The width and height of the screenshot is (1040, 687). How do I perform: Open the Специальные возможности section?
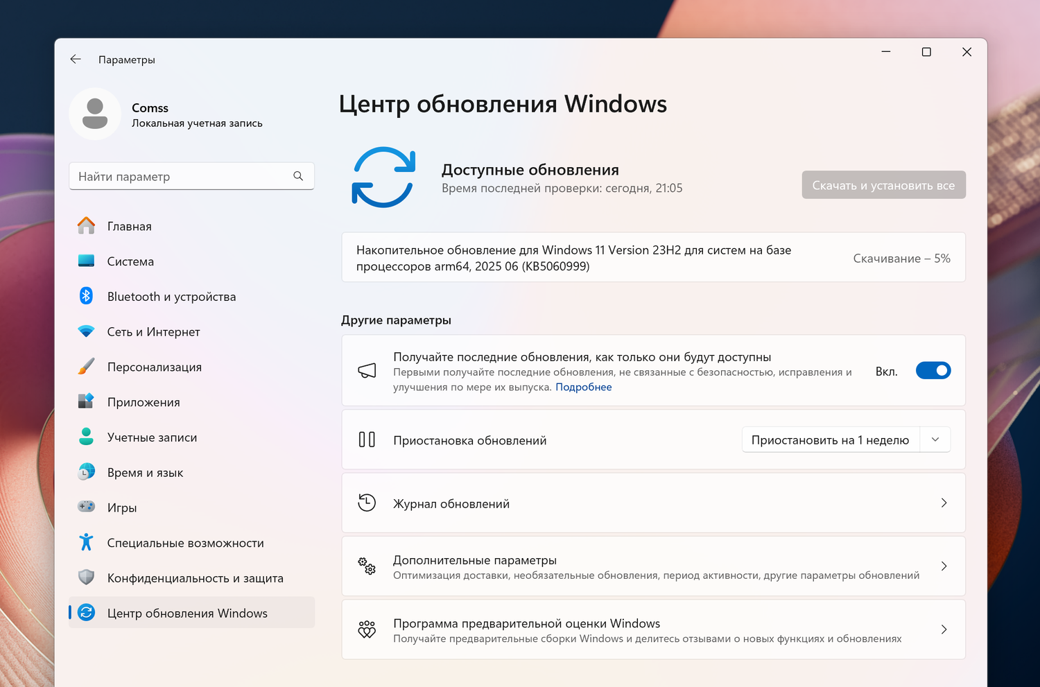point(191,543)
